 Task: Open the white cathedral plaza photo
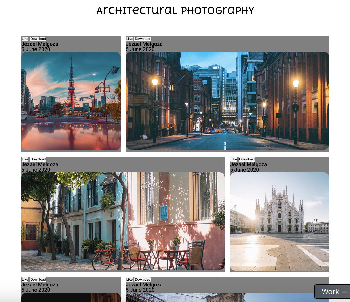pyautogui.click(x=279, y=222)
